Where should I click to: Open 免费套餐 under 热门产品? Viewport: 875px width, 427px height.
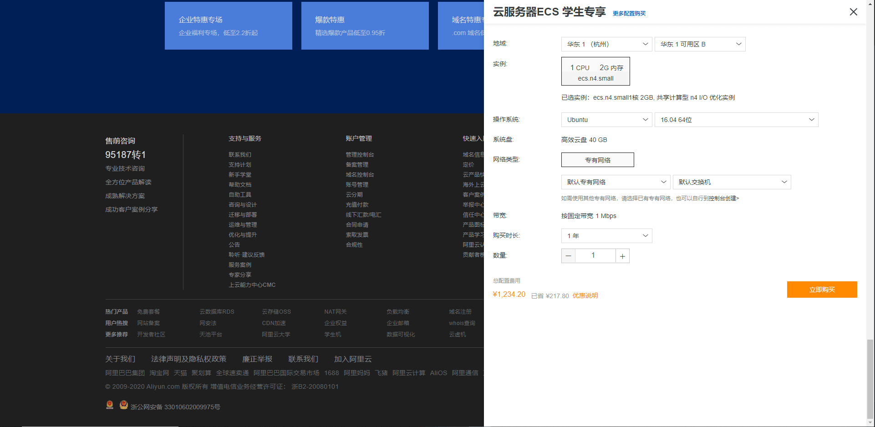point(148,312)
